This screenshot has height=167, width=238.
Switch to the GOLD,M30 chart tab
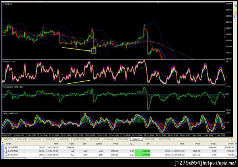(x=8, y=139)
